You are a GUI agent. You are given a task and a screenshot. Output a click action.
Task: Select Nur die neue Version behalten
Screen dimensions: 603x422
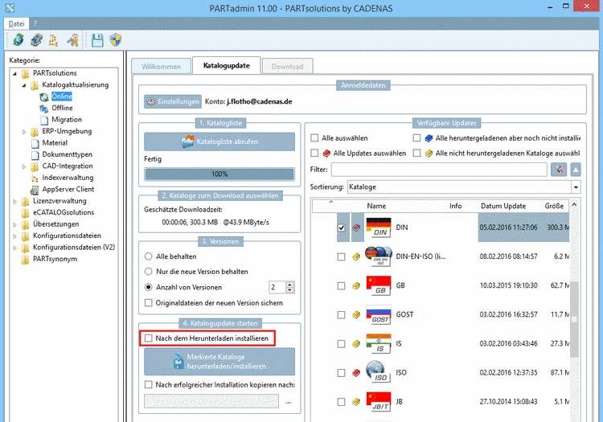(149, 272)
